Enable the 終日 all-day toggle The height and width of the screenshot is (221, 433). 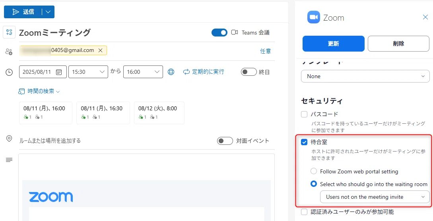(x=249, y=72)
